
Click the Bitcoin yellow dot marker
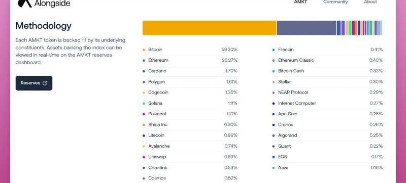click(x=144, y=50)
